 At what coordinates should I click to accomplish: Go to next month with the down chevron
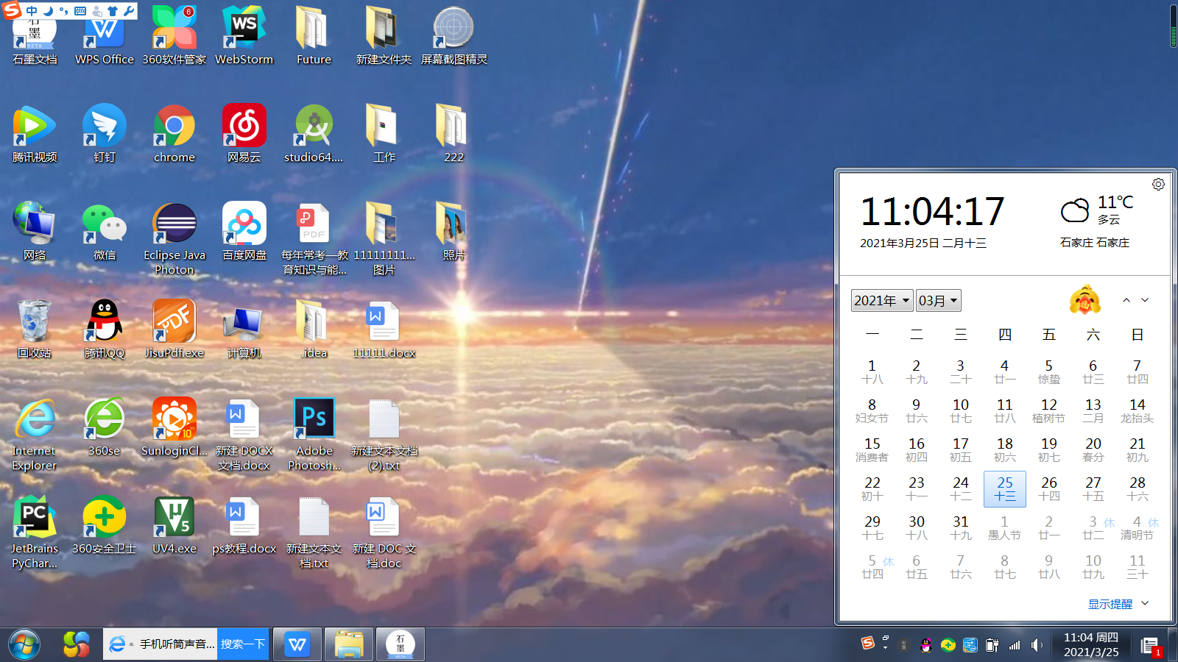(x=1145, y=300)
